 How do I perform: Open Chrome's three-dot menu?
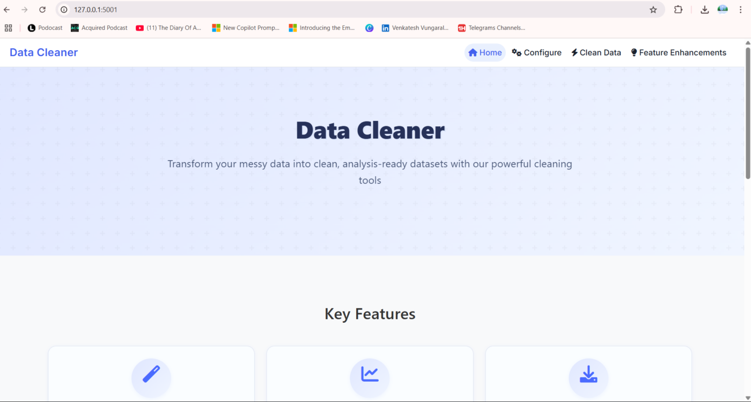coord(740,10)
